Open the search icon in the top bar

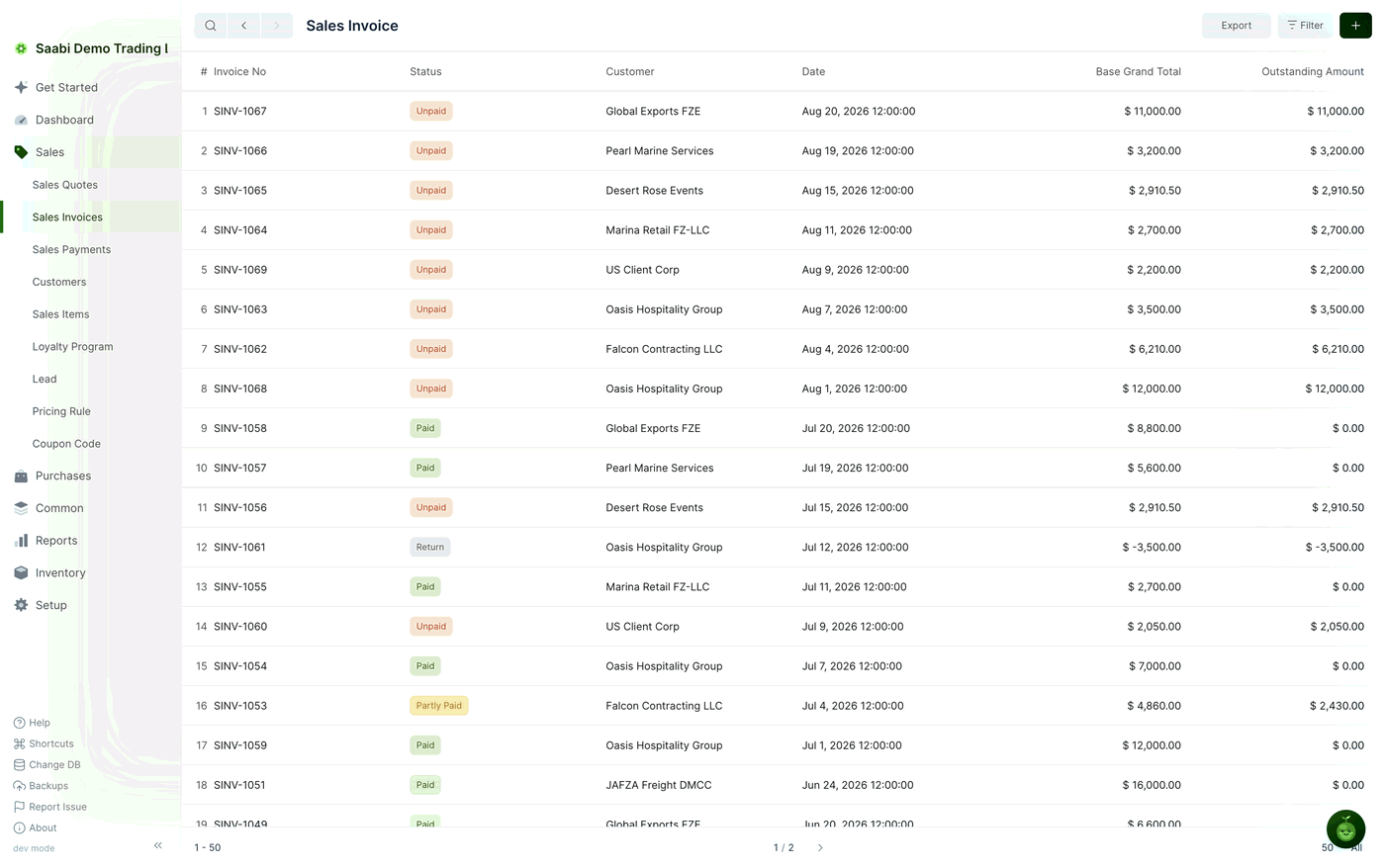pos(211,26)
